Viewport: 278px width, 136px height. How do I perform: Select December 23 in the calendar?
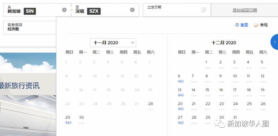[221, 106]
